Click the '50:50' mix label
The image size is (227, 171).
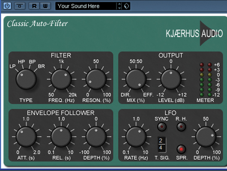coord(136,61)
